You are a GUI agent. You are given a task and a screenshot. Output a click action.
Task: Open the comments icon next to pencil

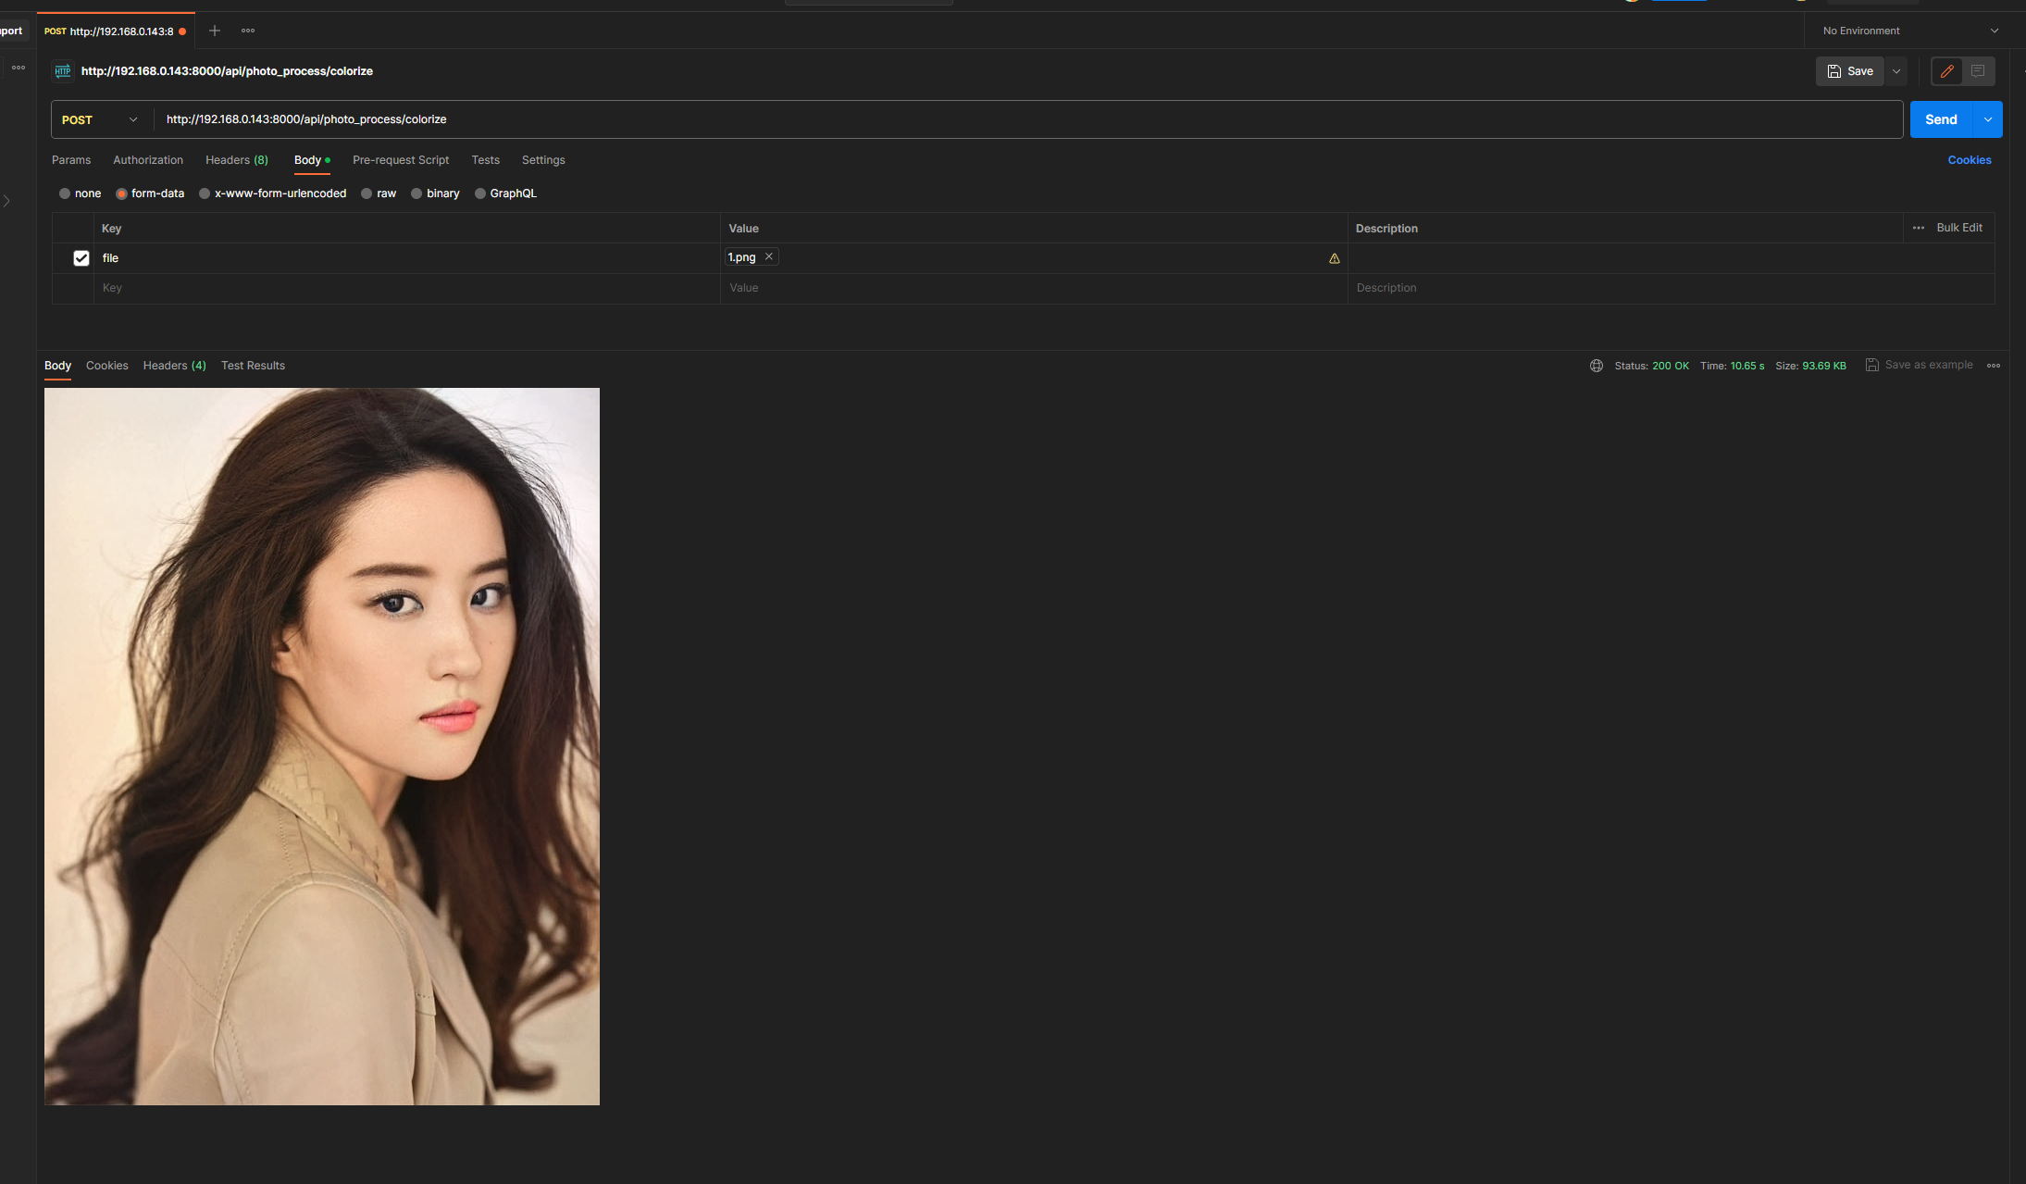click(1978, 71)
